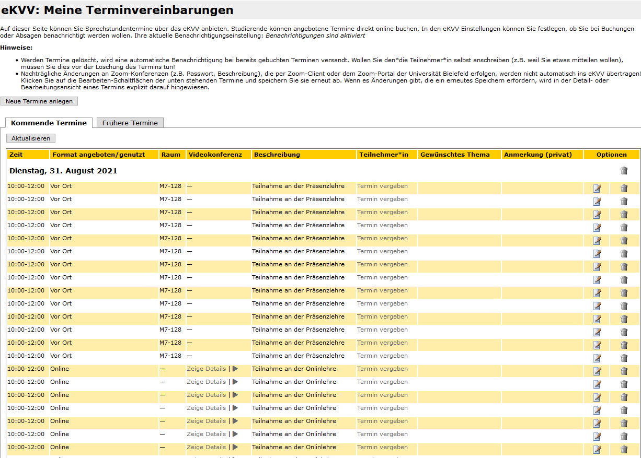
Task: Refresh the list with the Aktualisieren button
Action: tap(31, 138)
